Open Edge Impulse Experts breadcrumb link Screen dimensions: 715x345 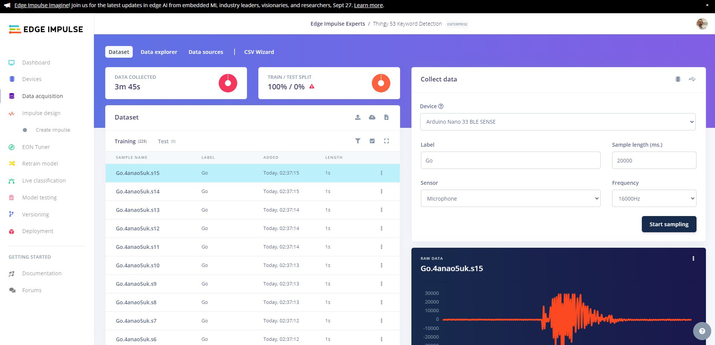click(338, 24)
